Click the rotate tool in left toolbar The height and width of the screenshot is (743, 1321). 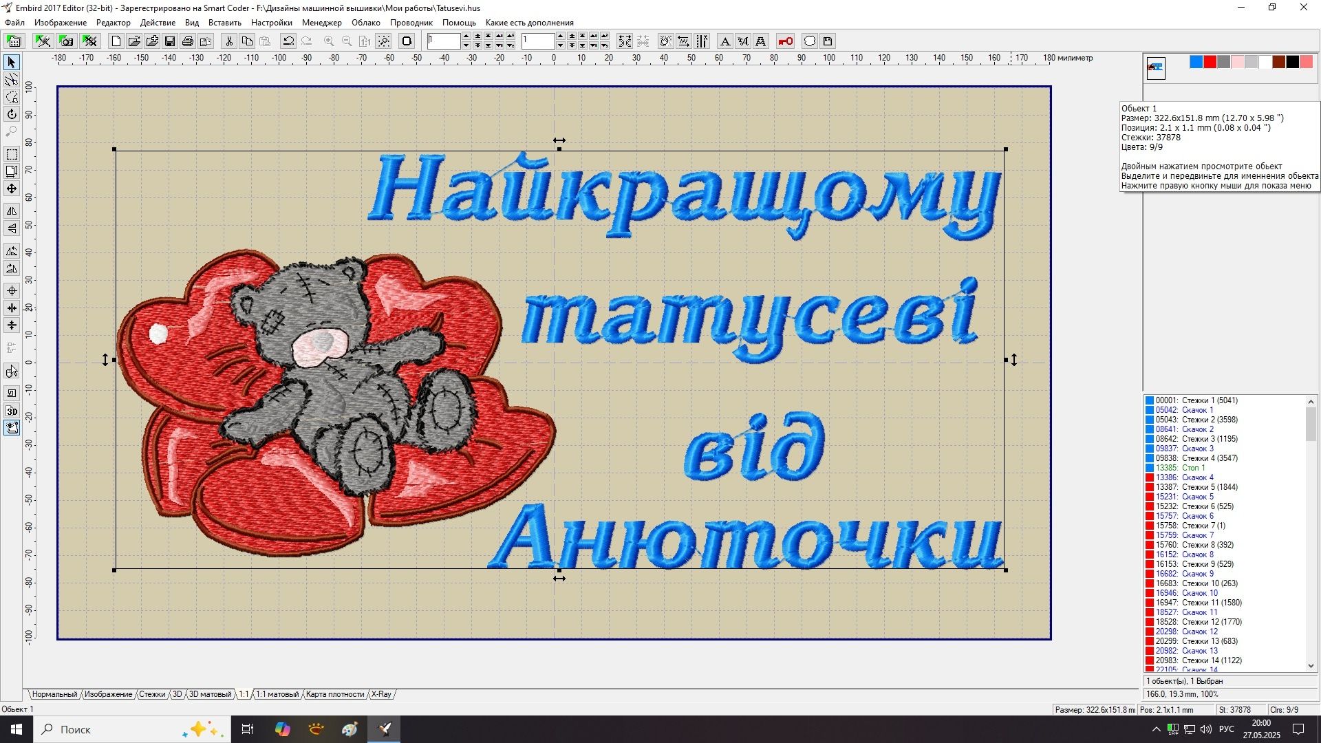pos(12,114)
